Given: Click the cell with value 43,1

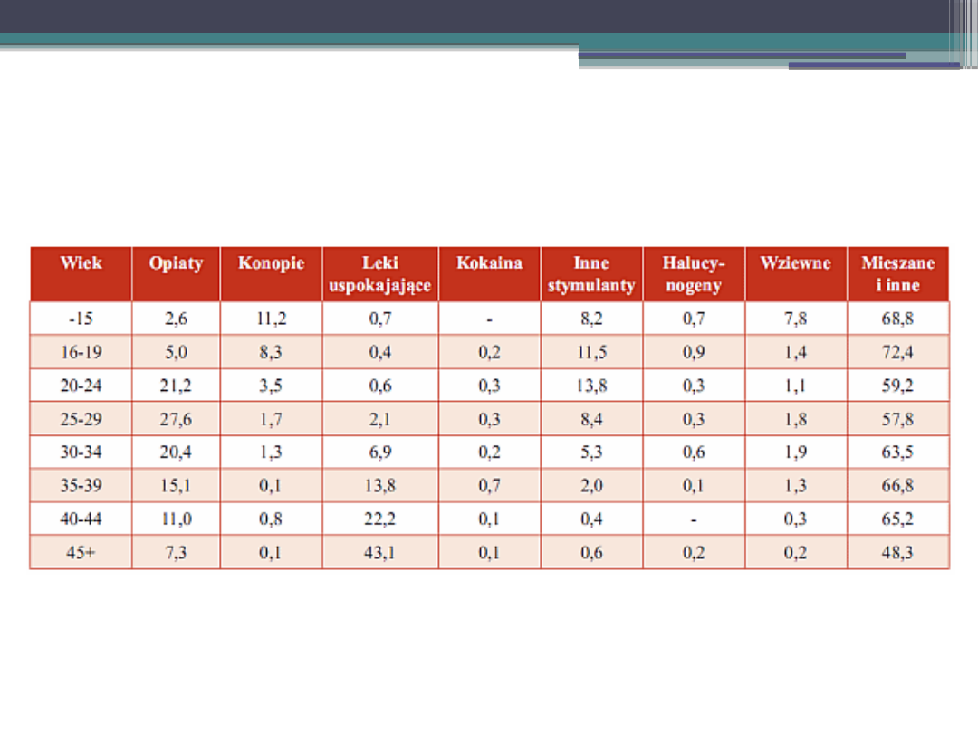Looking at the screenshot, I should 380,553.
